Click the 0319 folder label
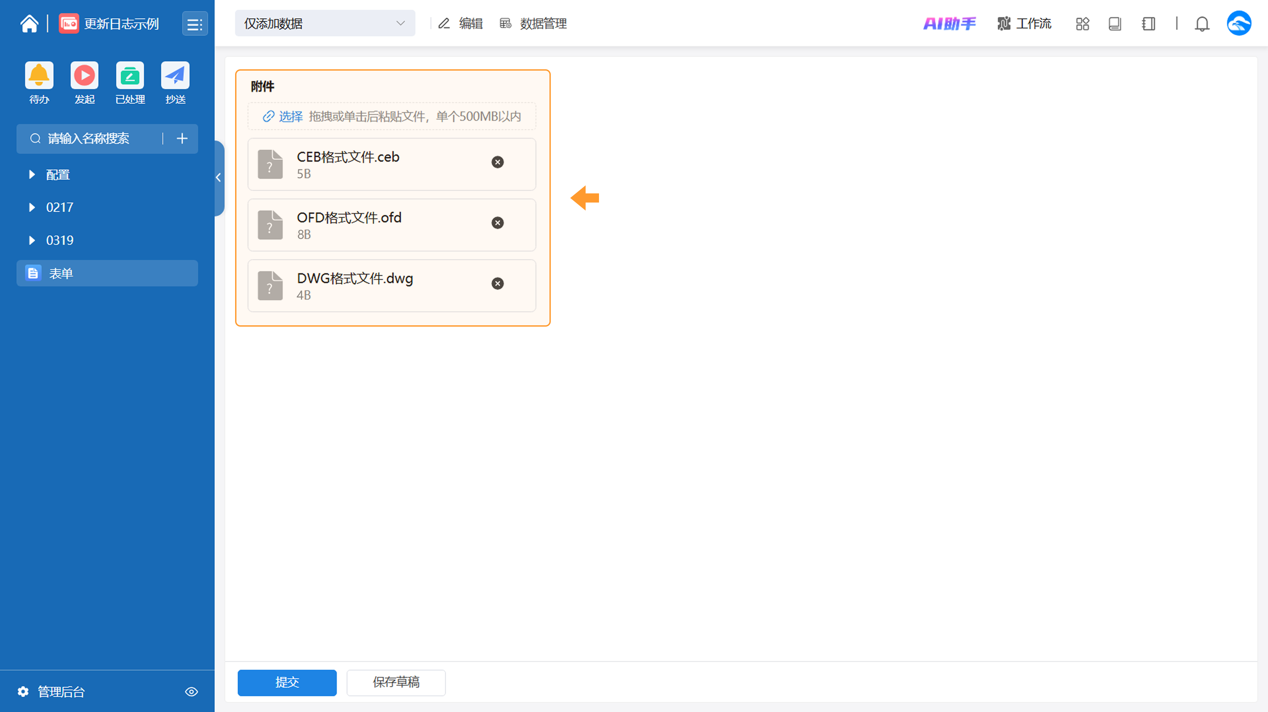The image size is (1268, 712). point(59,241)
